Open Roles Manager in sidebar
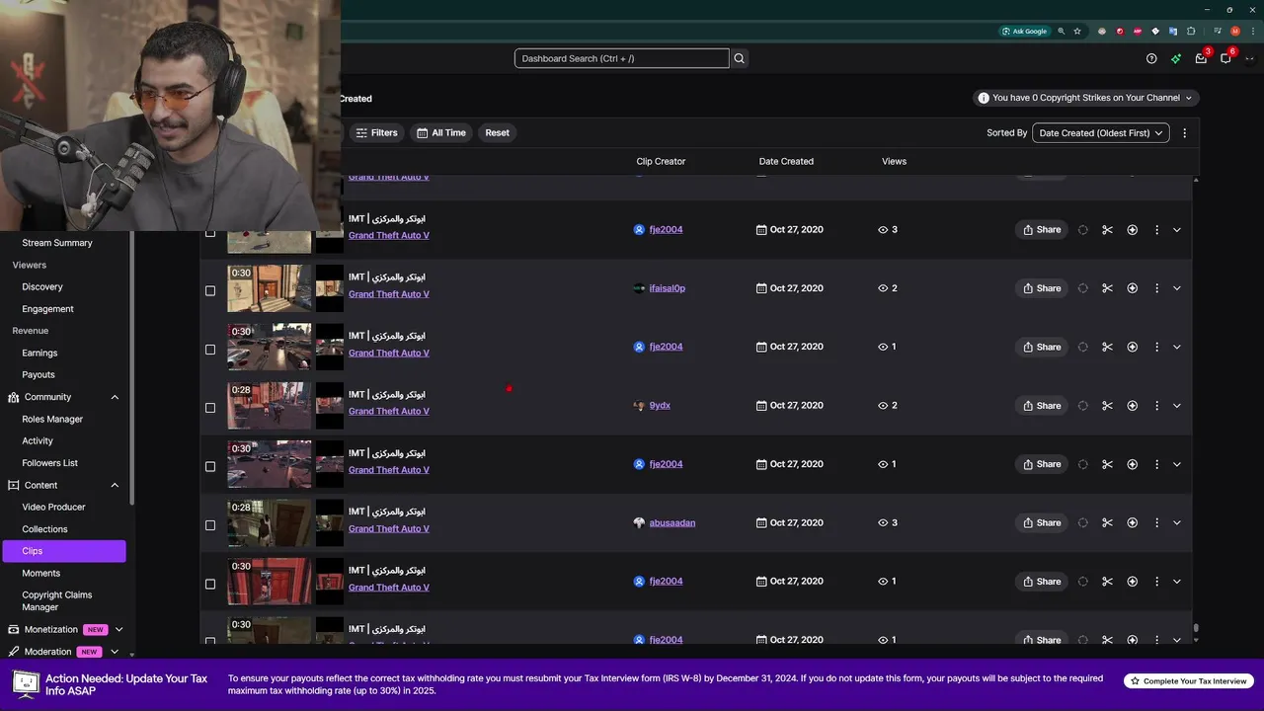This screenshot has height=711, width=1264. pos(52,419)
